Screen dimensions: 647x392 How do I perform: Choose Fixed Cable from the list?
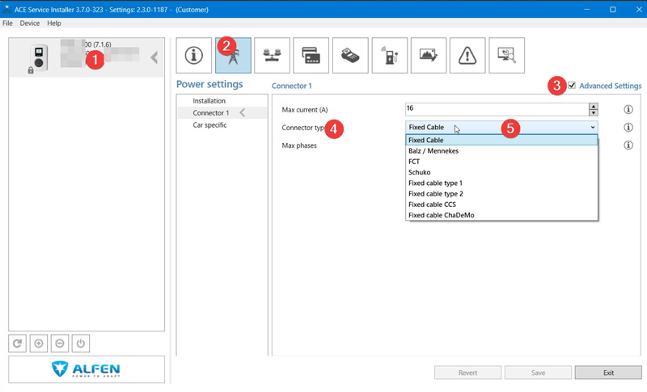click(x=501, y=140)
